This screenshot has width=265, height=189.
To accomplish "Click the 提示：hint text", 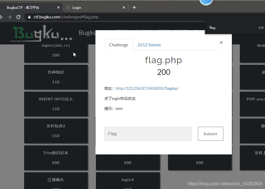I will (x=113, y=109).
